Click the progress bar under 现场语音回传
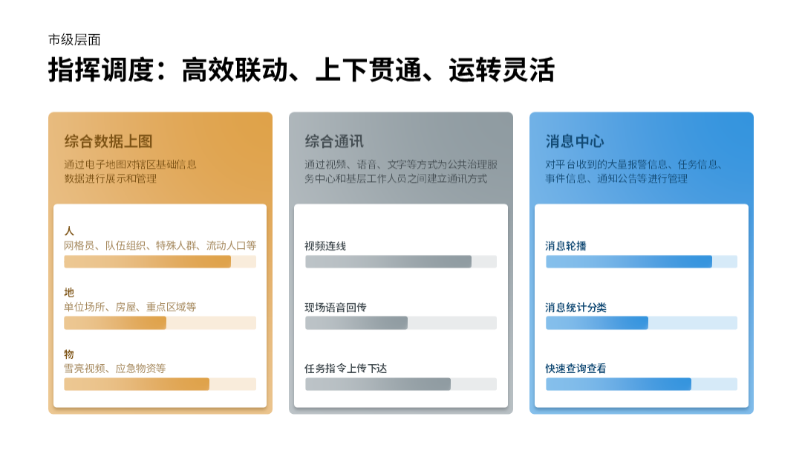The width and height of the screenshot is (802, 451). [400, 323]
